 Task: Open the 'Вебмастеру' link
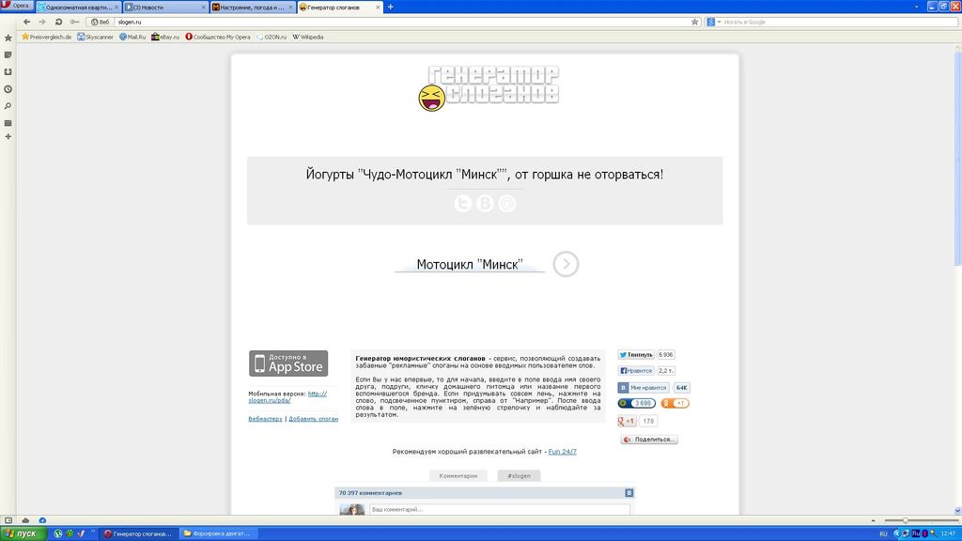[265, 419]
